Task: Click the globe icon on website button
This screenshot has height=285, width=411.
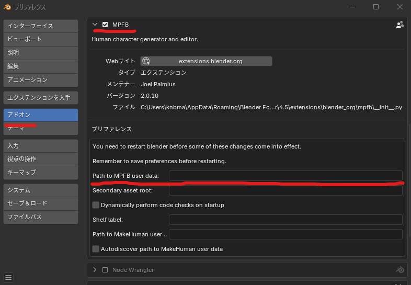Action: tap(146, 61)
